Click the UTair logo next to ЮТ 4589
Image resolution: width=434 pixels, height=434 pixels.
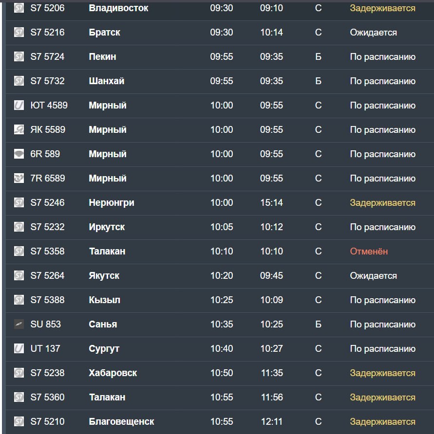click(x=19, y=105)
